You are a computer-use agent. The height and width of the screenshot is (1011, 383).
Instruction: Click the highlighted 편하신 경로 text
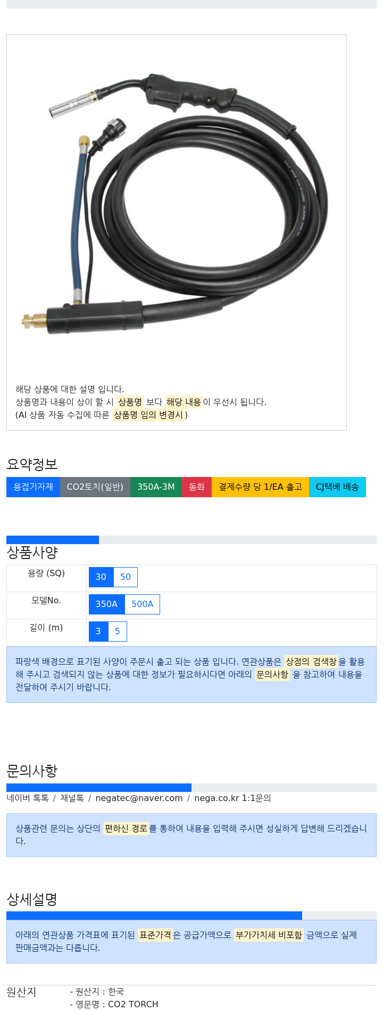click(126, 829)
